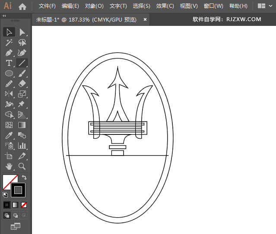Select the Direct Selection tool

coord(22,32)
